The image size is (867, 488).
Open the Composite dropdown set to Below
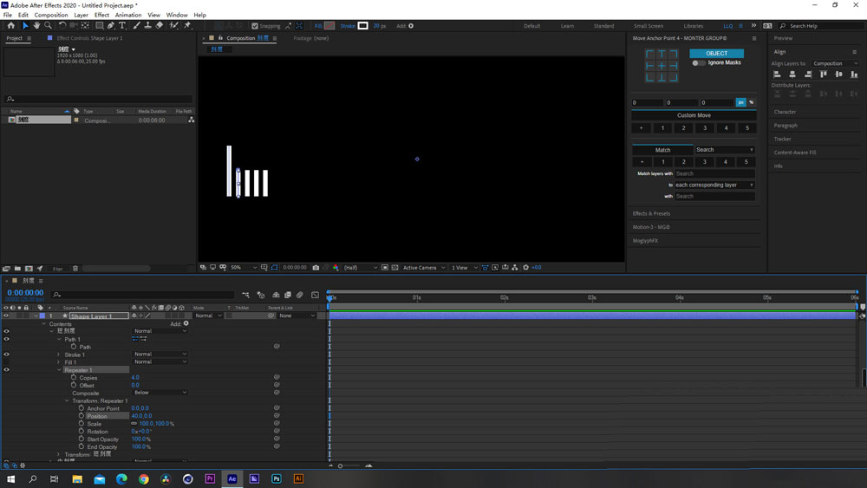[x=160, y=393]
